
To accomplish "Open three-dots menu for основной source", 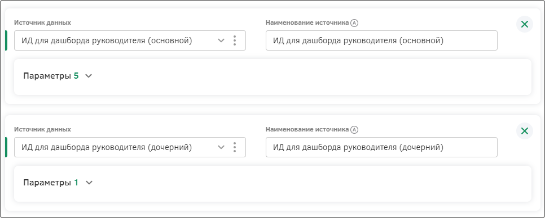I will [x=235, y=40].
